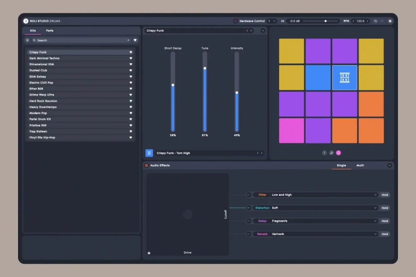Favorite the Modern Pop kit heart
This screenshot has width=416, height=277.
[130, 113]
